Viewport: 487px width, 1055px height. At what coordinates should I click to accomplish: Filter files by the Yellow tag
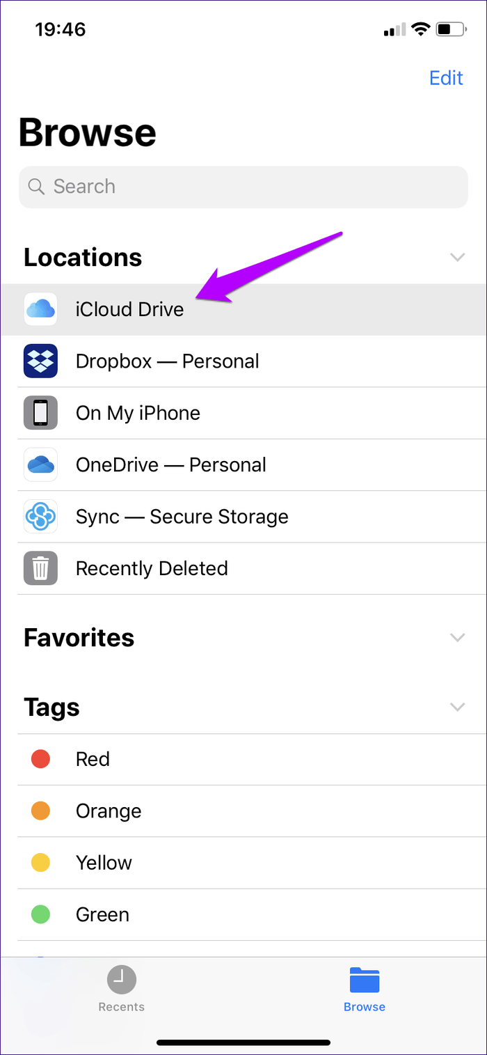104,862
